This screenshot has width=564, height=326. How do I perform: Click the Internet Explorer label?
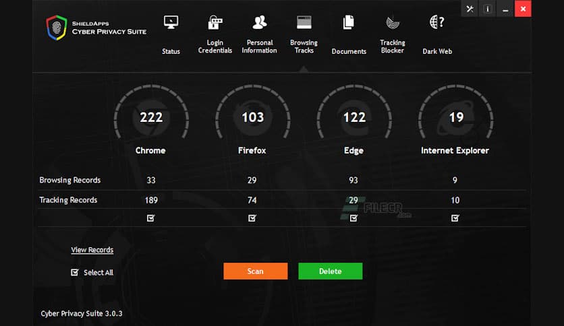(x=455, y=150)
